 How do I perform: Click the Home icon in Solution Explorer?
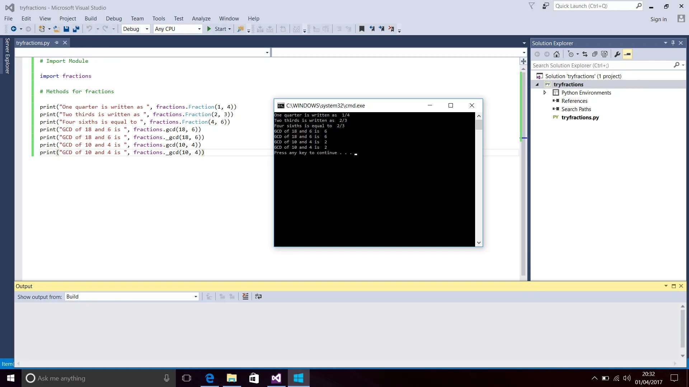tap(557, 54)
